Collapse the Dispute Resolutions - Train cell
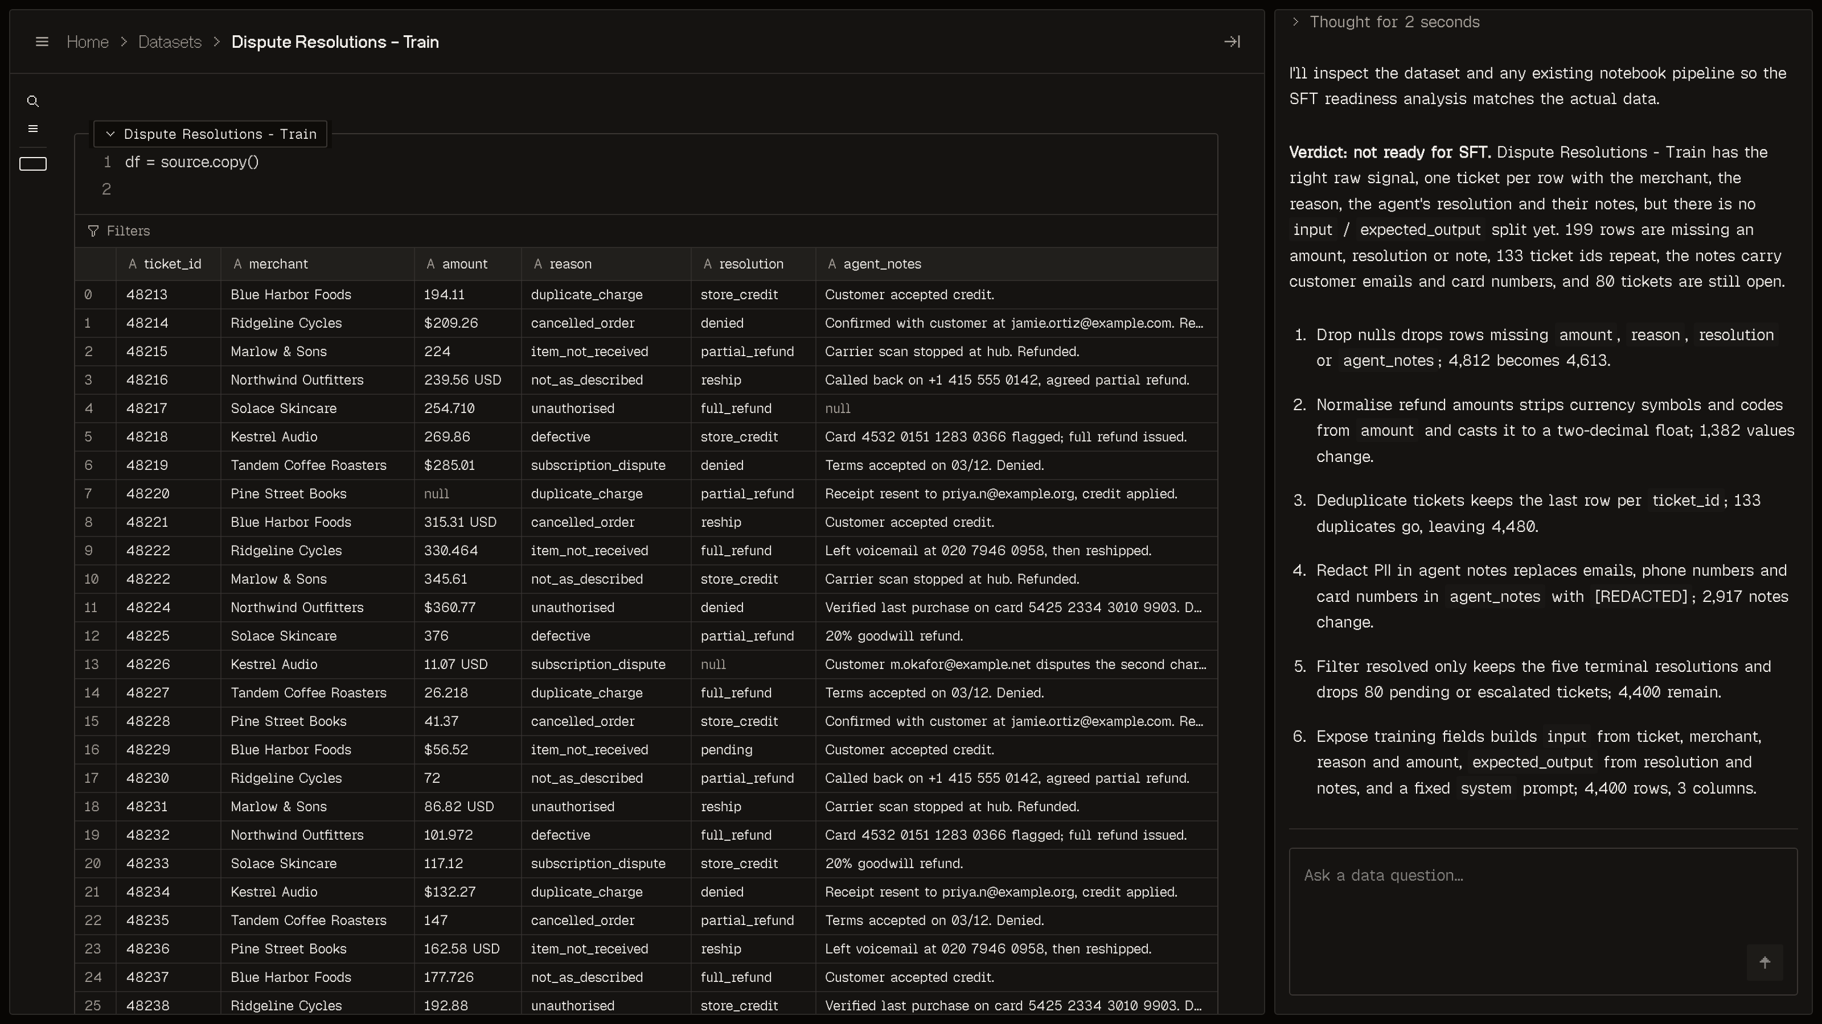Screen dimensions: 1822x1024 tap(110, 134)
